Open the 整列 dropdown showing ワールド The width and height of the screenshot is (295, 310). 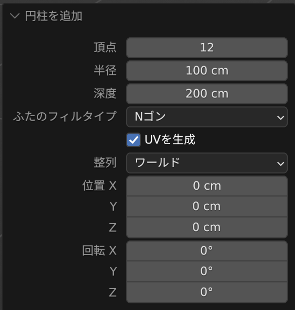[x=207, y=163]
